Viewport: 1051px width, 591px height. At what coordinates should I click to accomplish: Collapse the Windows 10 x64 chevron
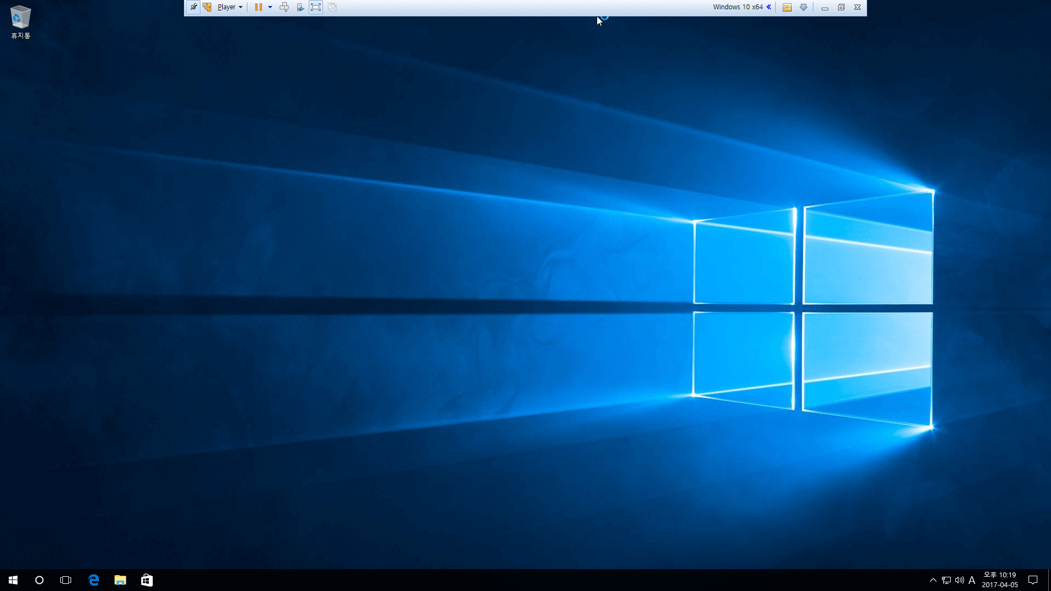point(769,7)
